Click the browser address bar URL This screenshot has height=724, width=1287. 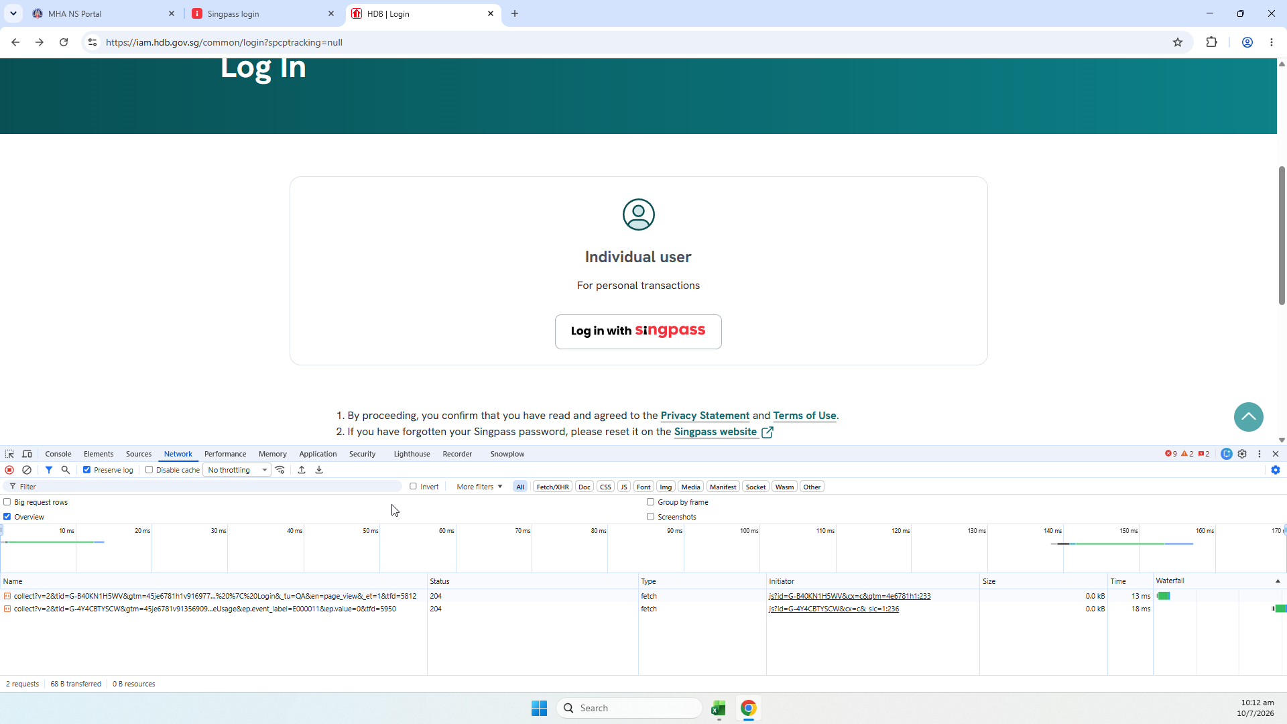click(x=224, y=42)
